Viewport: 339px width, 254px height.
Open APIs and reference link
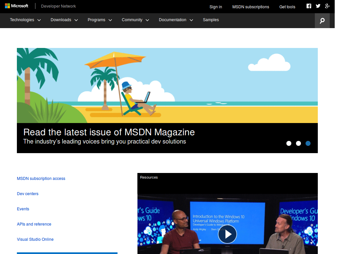(x=34, y=224)
